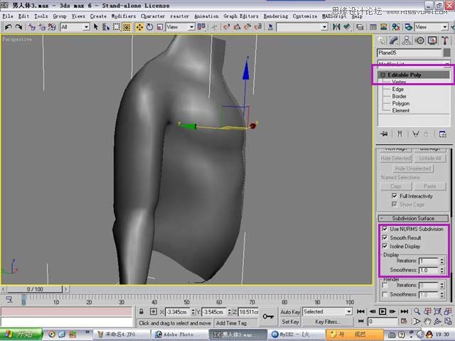Click the Mirror tool icon
The width and height of the screenshot is (455, 341).
[336, 27]
